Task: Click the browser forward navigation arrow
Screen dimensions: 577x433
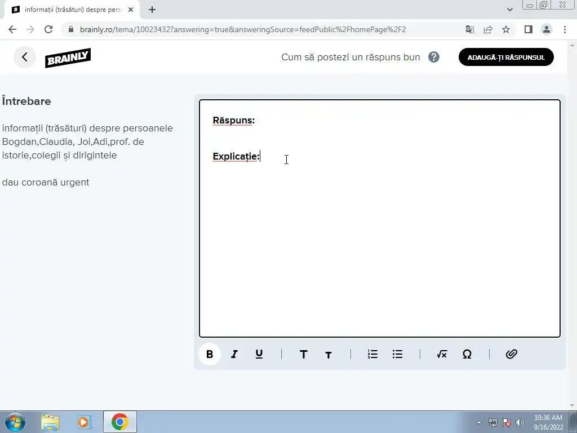Action: tap(30, 29)
